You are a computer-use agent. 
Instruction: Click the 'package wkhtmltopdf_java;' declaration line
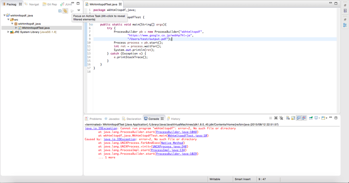click(115, 10)
